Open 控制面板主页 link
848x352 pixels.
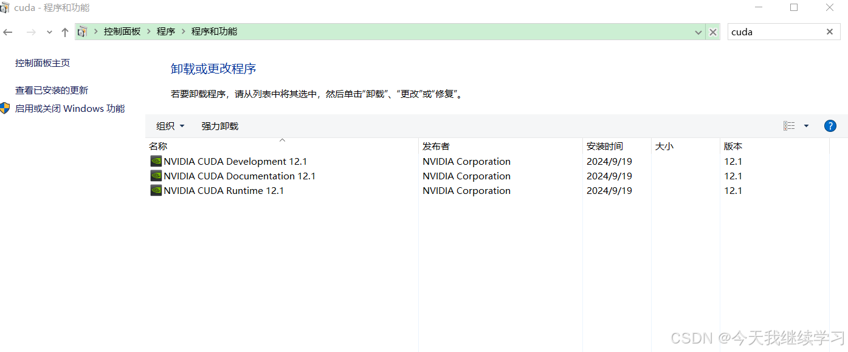[x=43, y=63]
